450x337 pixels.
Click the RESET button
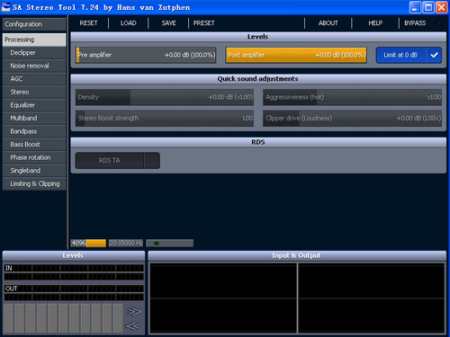88,23
